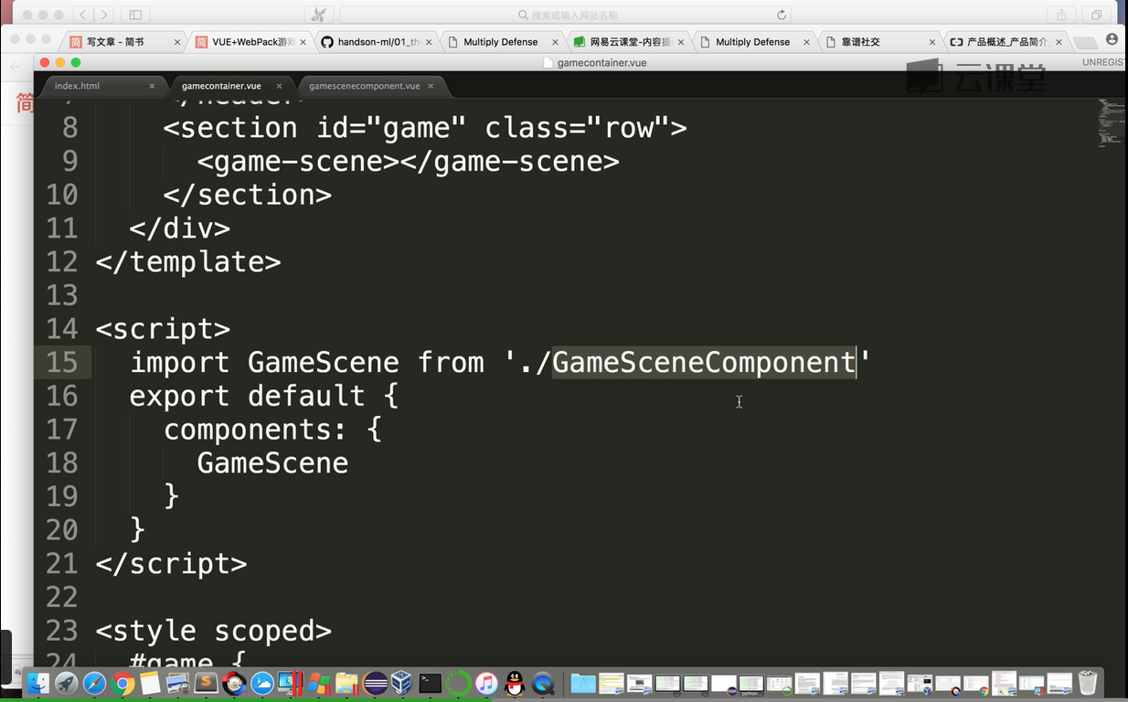Open Google Chrome from the Dock
The width and height of the screenshot is (1128, 702).
[x=122, y=683]
